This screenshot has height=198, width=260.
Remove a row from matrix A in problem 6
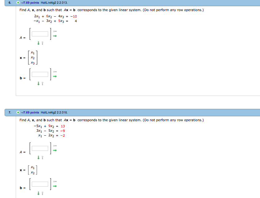coord(42,43)
